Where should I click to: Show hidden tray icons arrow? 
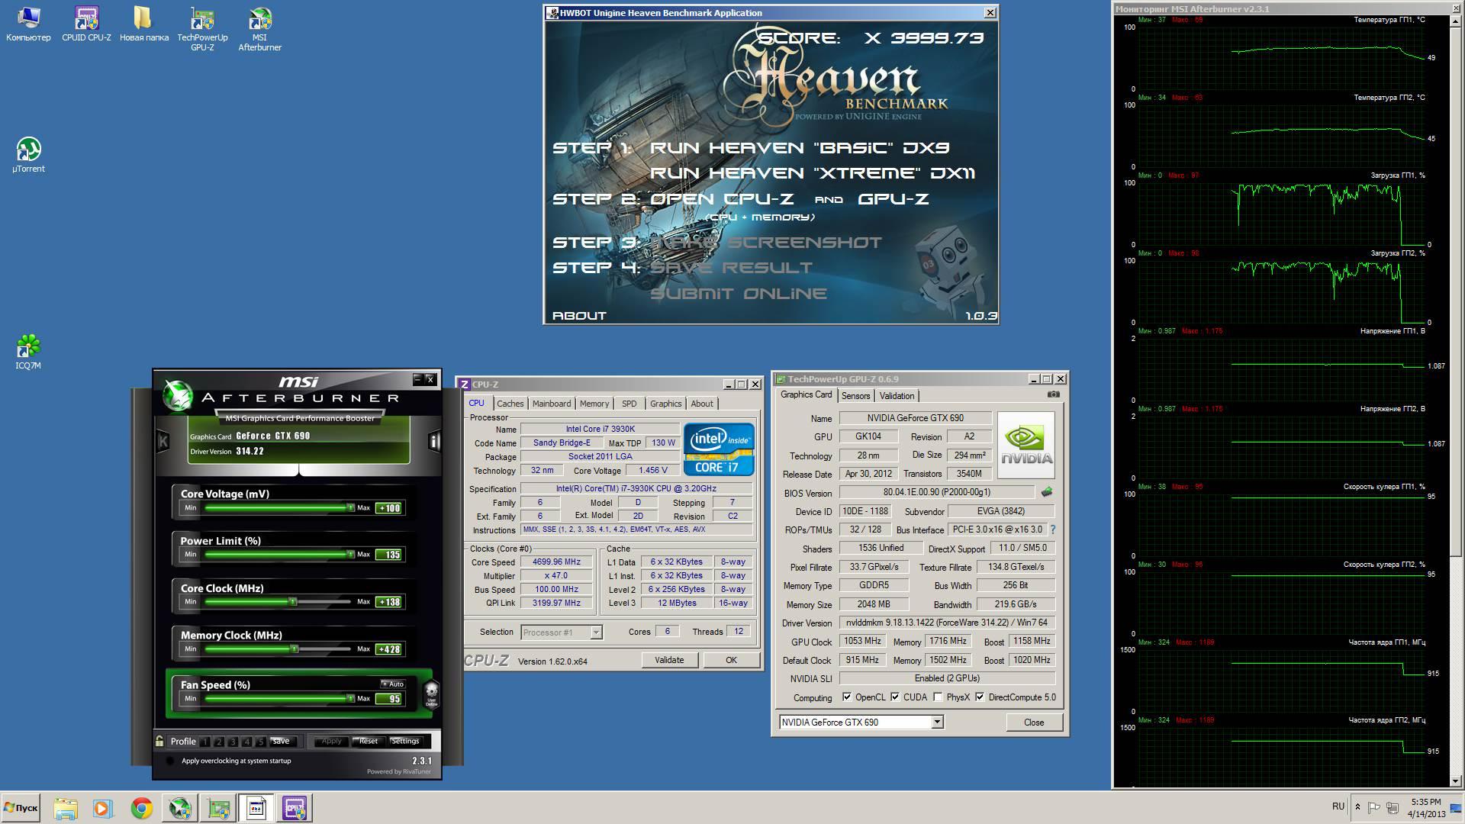click(x=1357, y=807)
